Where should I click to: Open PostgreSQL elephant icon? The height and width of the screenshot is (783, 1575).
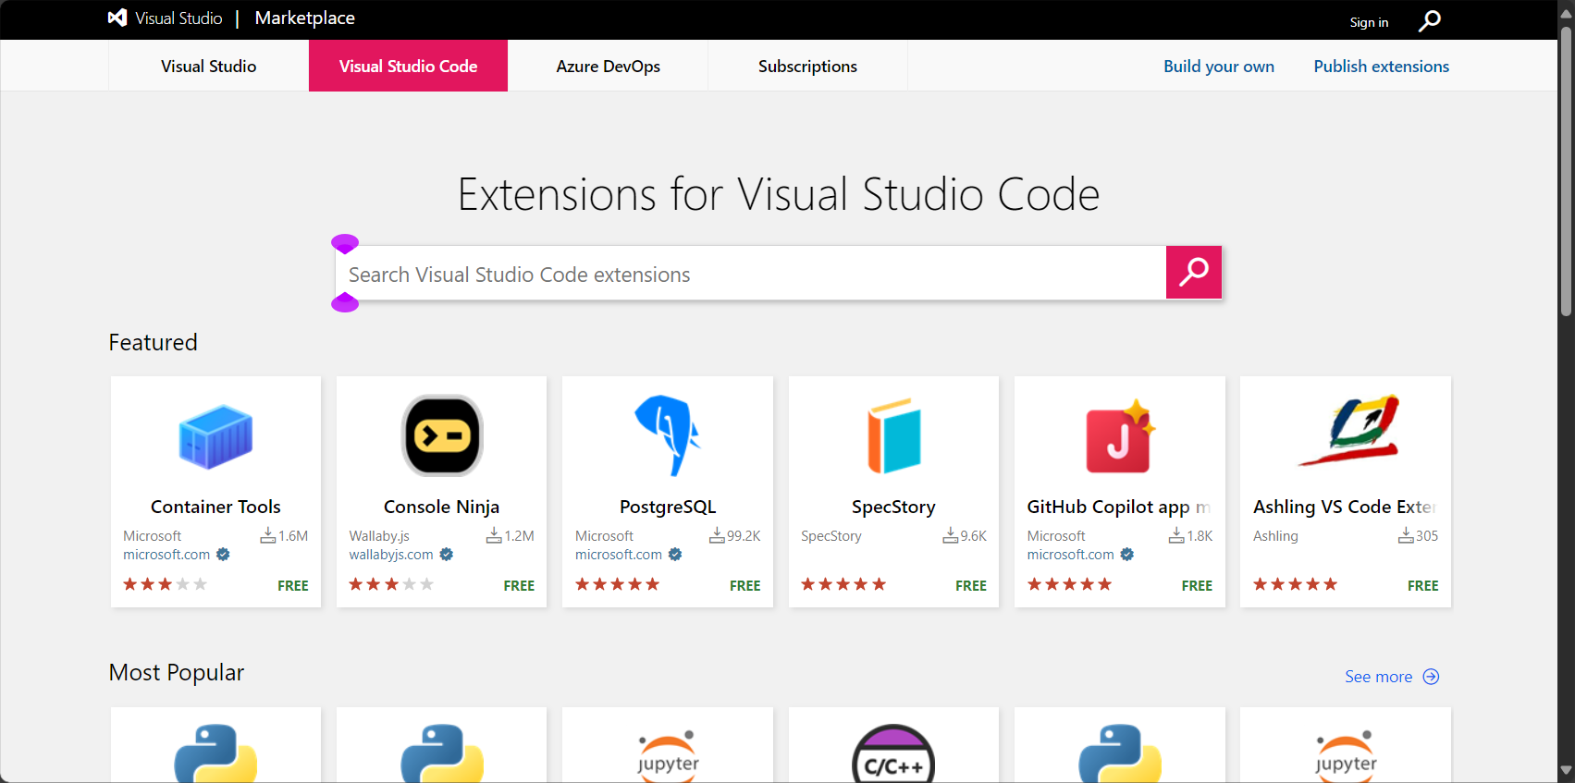(668, 435)
